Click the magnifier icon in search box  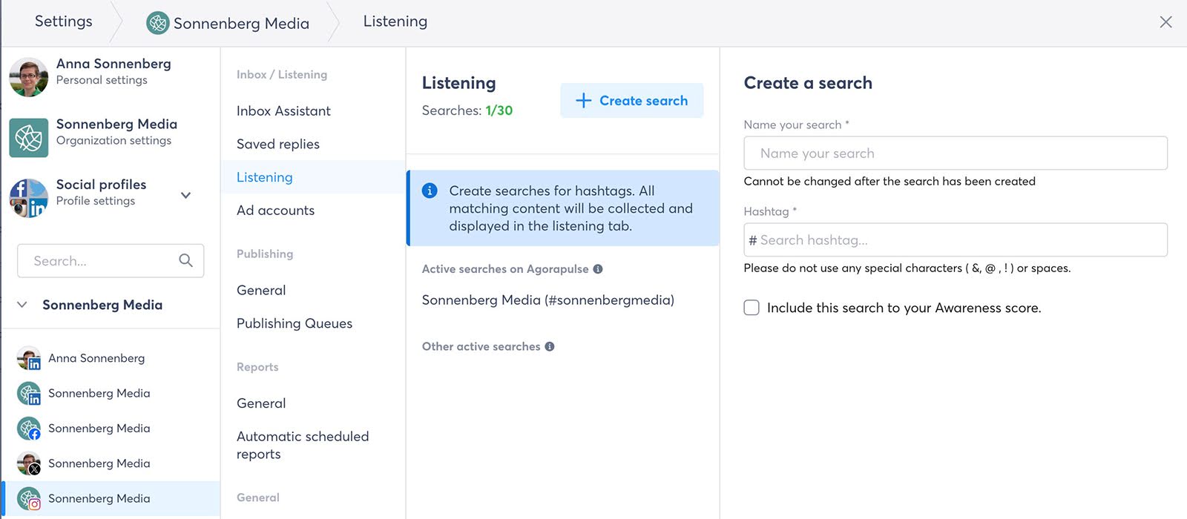(x=185, y=260)
